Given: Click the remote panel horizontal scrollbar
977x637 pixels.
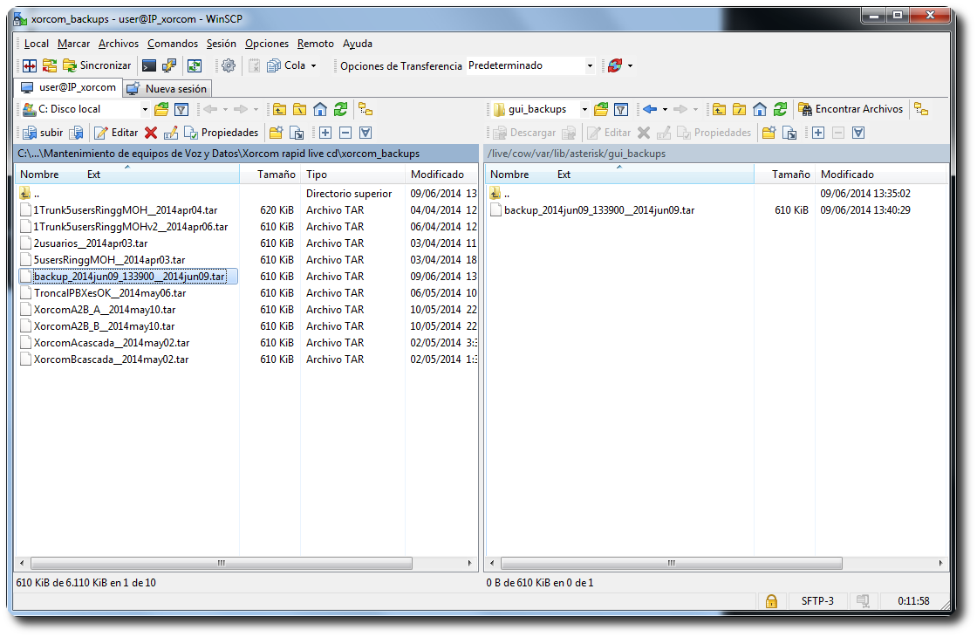Looking at the screenshot, I should 671,564.
